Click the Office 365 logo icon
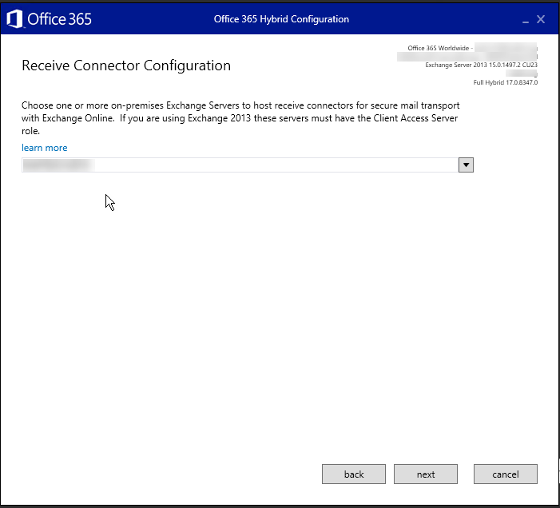The width and height of the screenshot is (560, 508). click(14, 19)
